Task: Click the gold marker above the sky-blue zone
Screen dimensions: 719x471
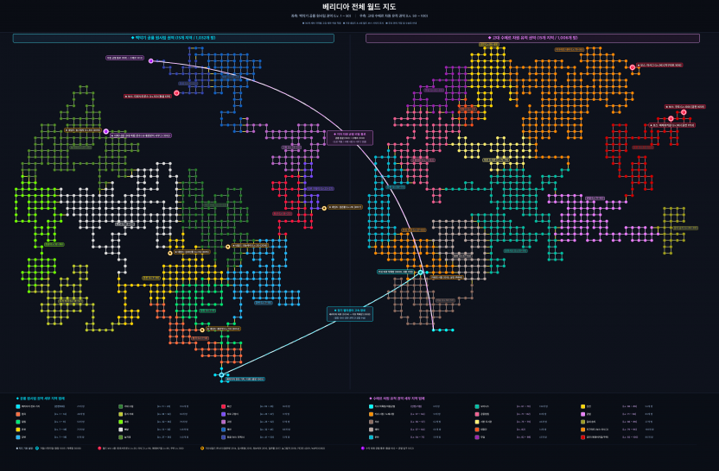Action: click(228, 247)
